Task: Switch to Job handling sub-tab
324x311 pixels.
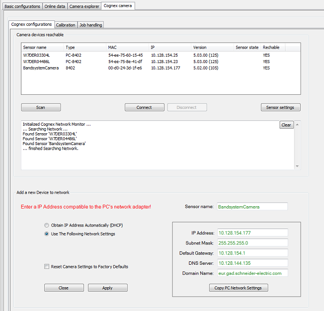Action: (x=90, y=25)
